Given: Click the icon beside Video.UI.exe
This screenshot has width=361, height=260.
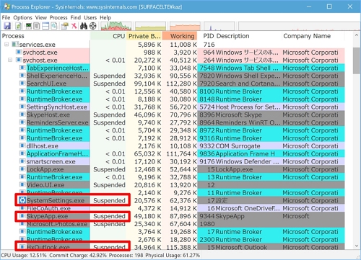Looking at the screenshot, I should pos(22,184).
